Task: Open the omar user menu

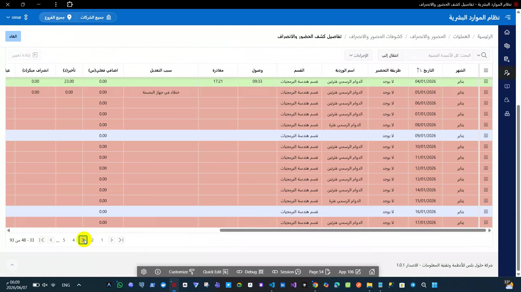Action: tap(17, 17)
